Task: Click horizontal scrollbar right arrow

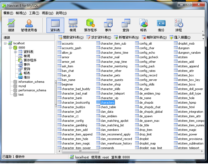Action: click(202, 151)
